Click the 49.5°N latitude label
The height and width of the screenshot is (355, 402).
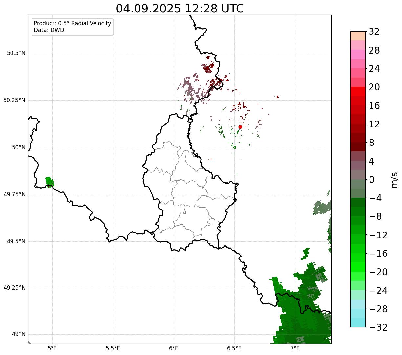coord(16,241)
